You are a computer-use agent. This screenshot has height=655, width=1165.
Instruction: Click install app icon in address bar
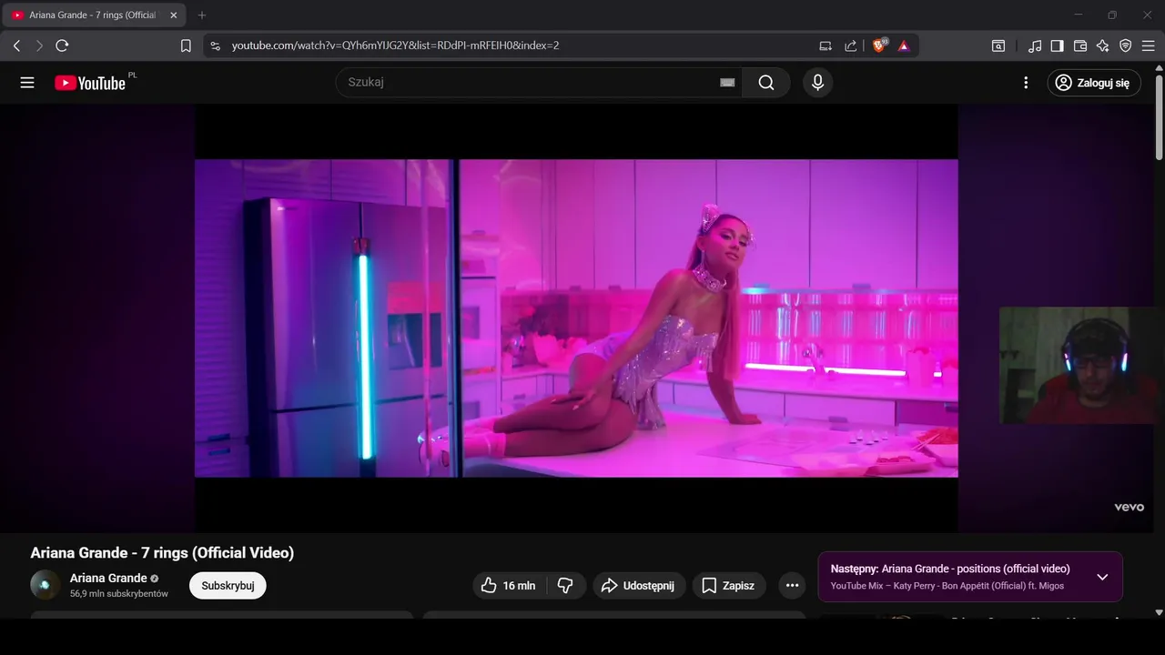click(x=826, y=45)
